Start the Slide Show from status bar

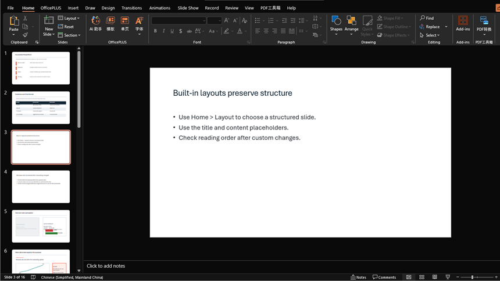click(x=448, y=277)
